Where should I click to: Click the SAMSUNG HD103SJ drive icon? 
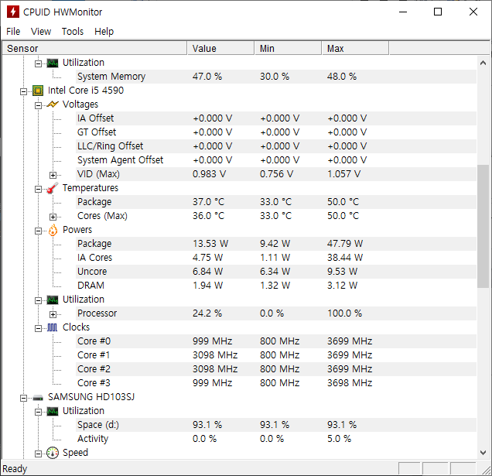tap(38, 398)
